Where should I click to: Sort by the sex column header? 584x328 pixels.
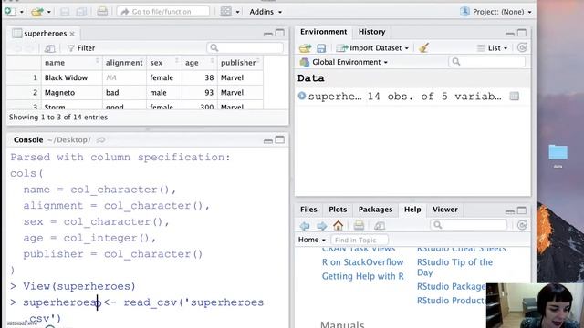164,63
